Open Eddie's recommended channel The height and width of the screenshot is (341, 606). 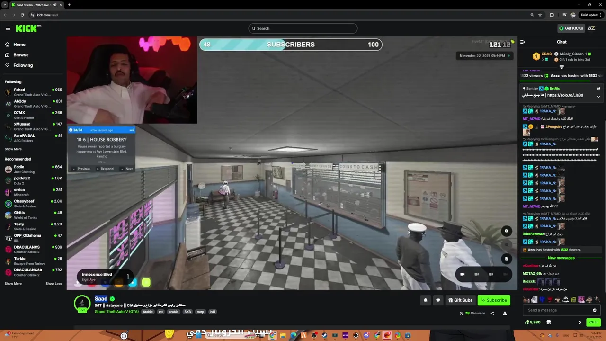(33, 169)
